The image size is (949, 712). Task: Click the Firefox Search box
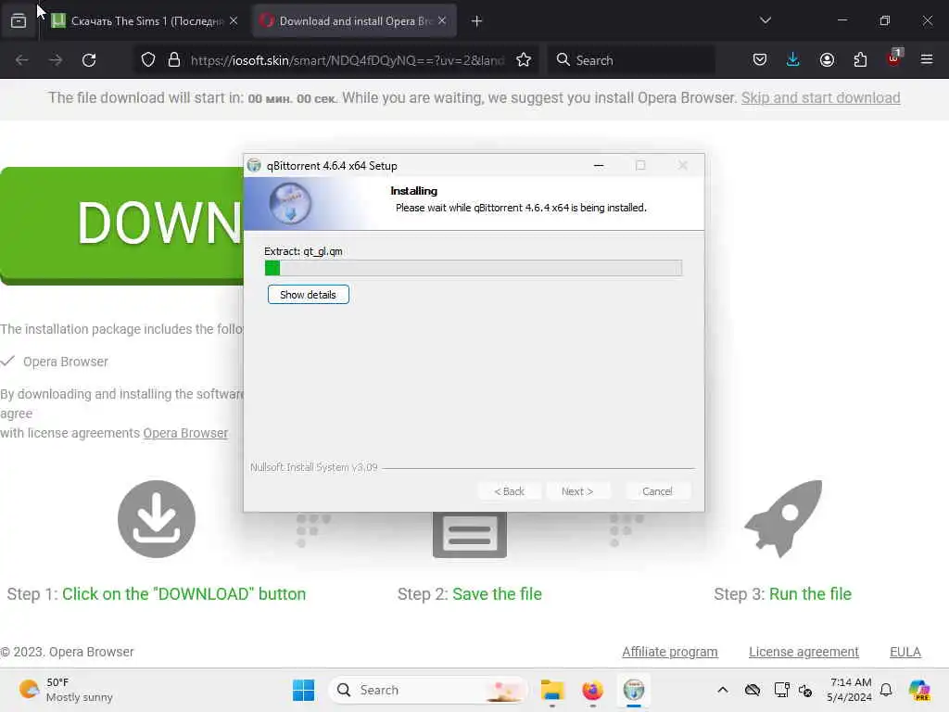(631, 60)
